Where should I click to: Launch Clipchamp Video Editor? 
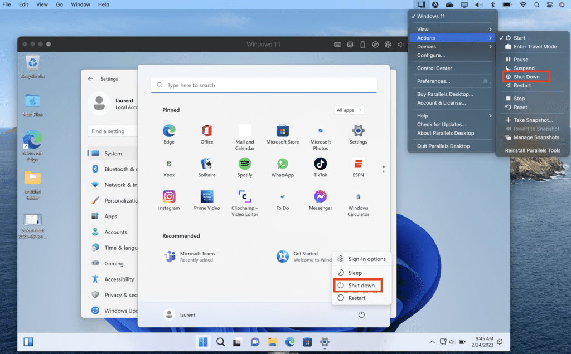(x=245, y=203)
